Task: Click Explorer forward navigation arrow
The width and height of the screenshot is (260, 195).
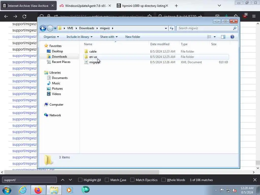Action: tap(50, 28)
